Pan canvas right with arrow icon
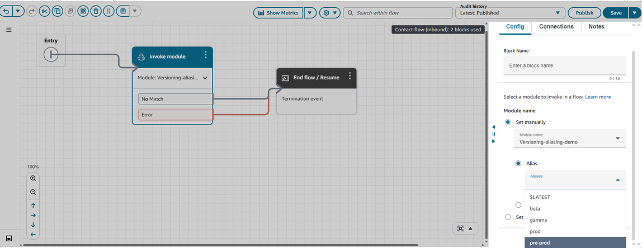This screenshot has height=248, width=642. [33, 216]
